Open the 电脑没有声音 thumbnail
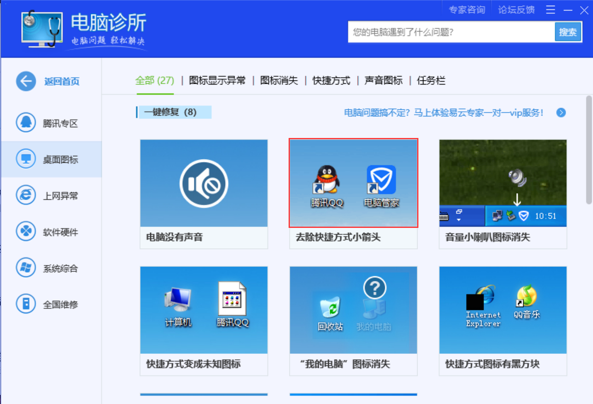Viewport: 593px width, 404px height. tap(204, 183)
